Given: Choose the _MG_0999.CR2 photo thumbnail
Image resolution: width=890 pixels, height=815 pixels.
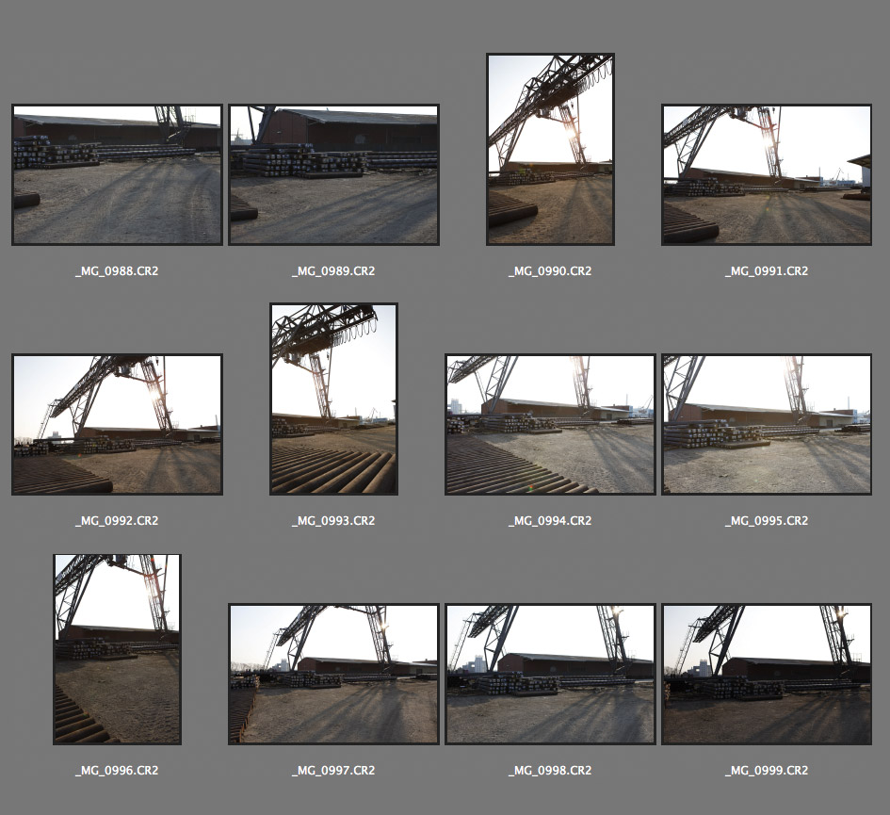Looking at the screenshot, I should [767, 674].
